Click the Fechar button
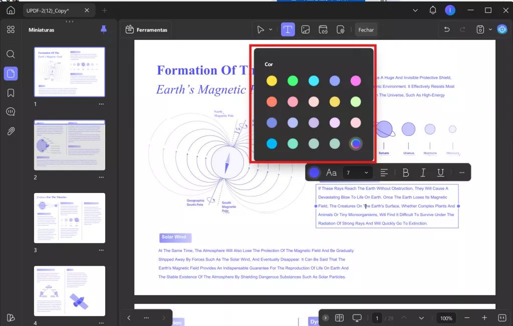Image resolution: width=513 pixels, height=326 pixels. [366, 29]
